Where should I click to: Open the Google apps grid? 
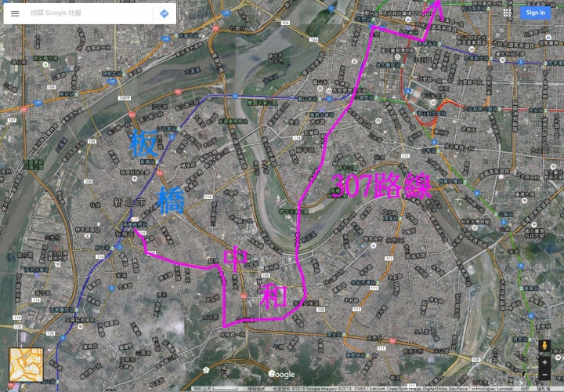tap(507, 13)
